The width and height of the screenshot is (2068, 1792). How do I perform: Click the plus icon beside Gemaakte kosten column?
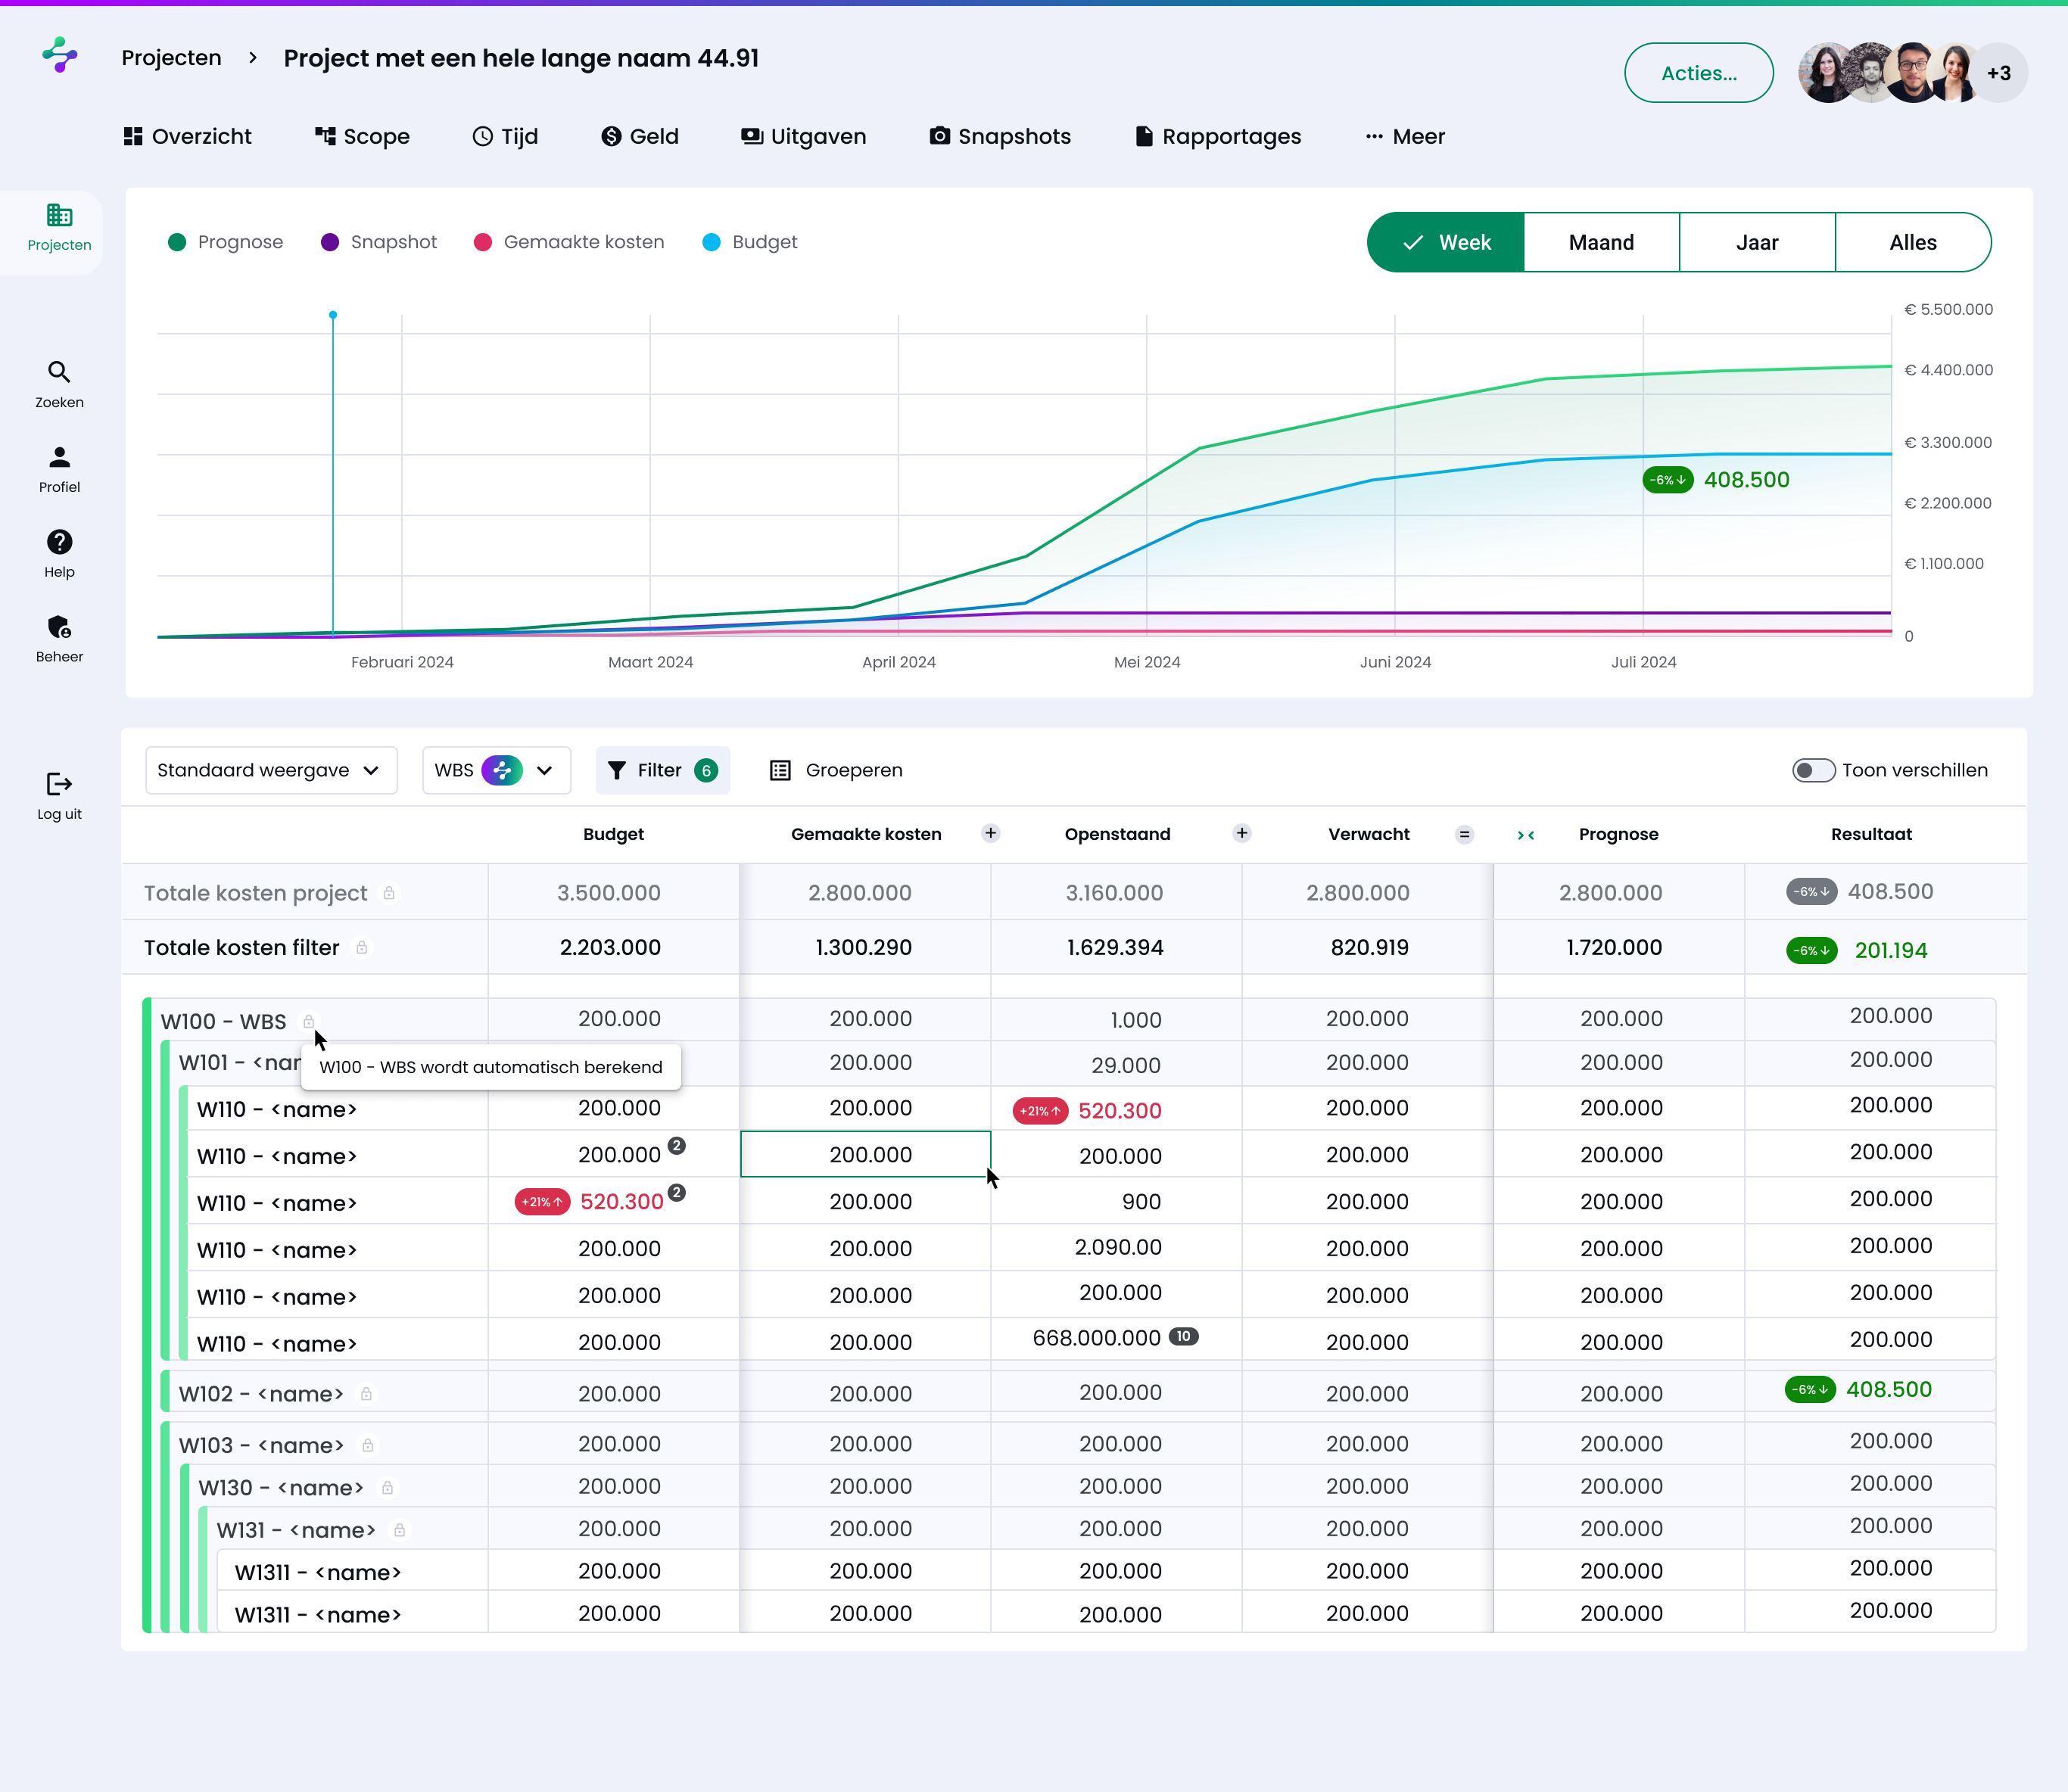(991, 833)
